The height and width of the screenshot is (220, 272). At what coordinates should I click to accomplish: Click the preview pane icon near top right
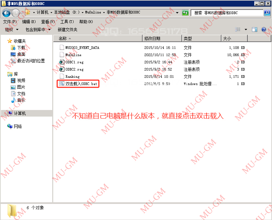[254, 30]
